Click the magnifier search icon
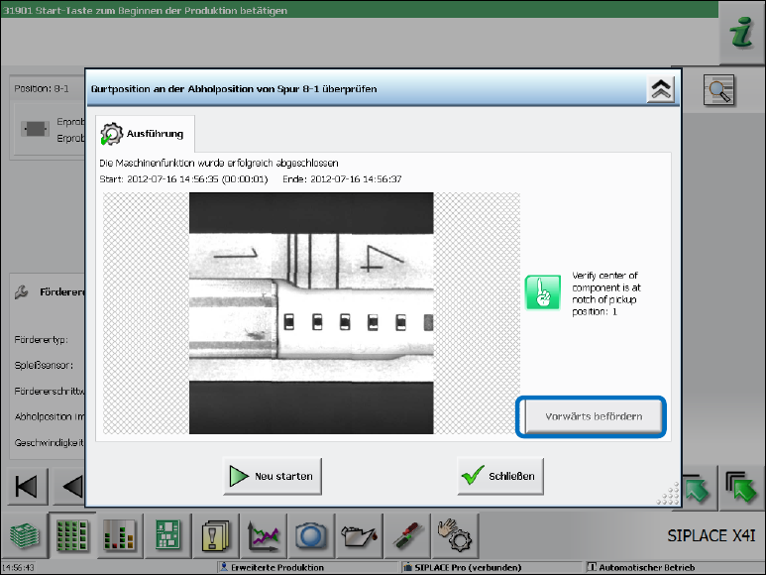 717,91
